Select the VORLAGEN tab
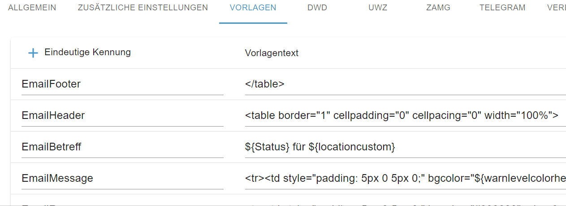Image resolution: width=566 pixels, height=206 pixels. tap(253, 8)
